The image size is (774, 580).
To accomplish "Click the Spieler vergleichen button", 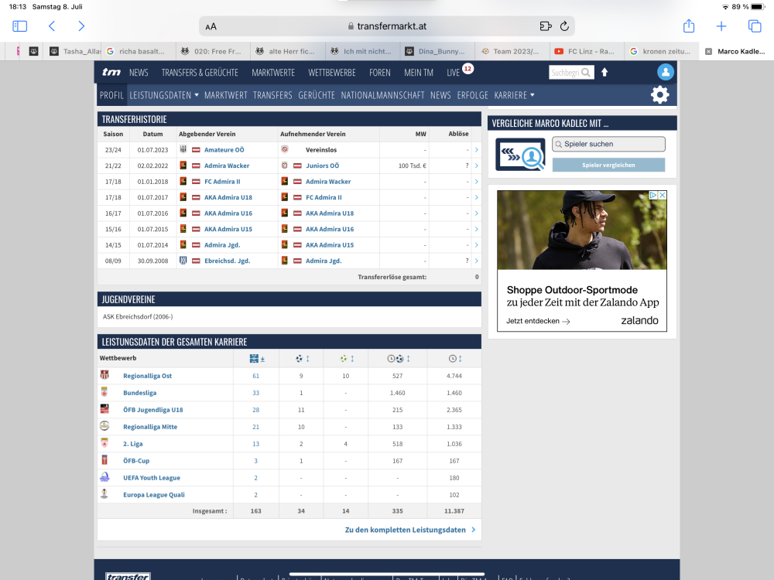I will (x=608, y=165).
